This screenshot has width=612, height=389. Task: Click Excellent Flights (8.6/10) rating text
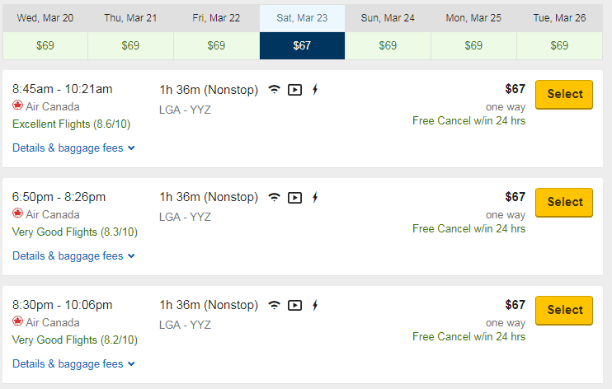point(71,124)
